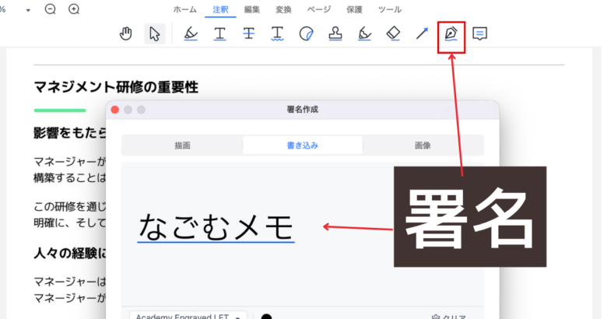Zoom out with the minus button
The image size is (607, 319).
[51, 9]
